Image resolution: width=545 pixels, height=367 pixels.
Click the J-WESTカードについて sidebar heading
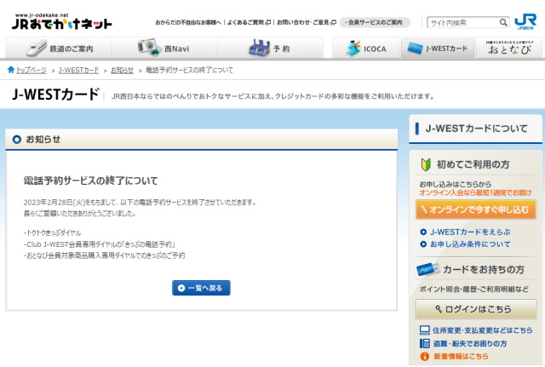(476, 129)
